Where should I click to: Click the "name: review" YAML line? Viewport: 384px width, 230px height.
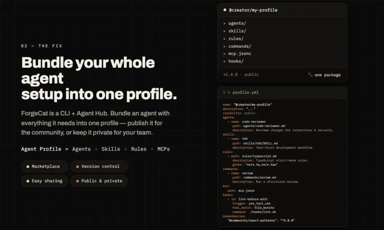[240, 173]
